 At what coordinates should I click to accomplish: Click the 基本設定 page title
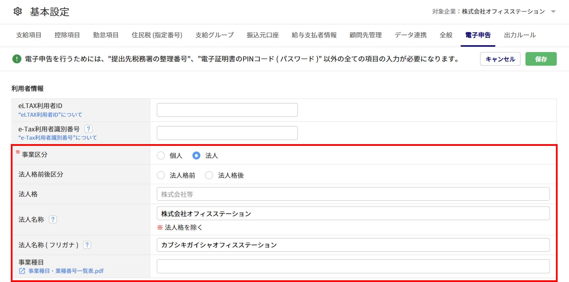point(50,12)
